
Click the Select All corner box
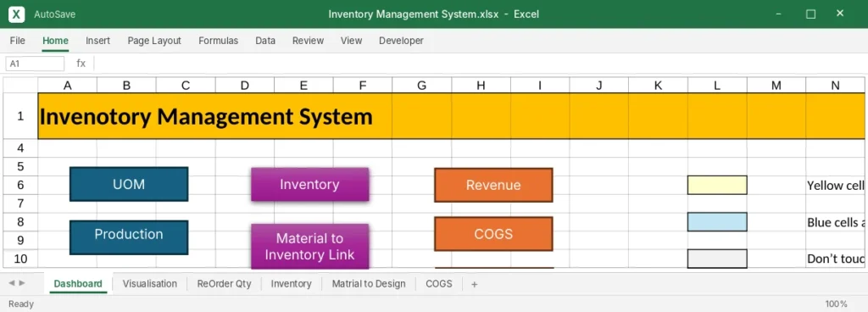(20, 85)
